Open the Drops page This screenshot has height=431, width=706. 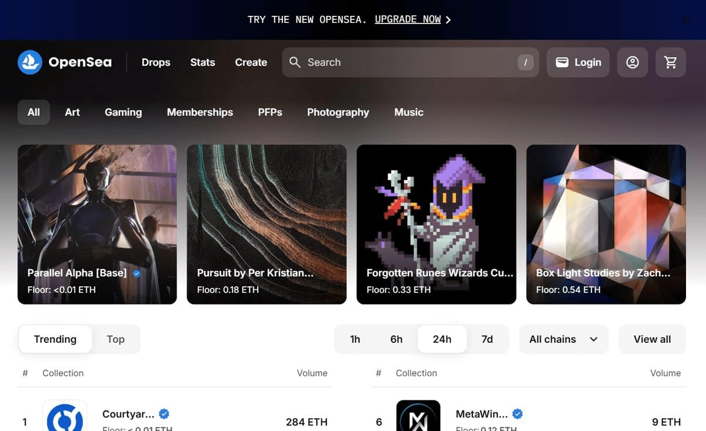pyautogui.click(x=156, y=62)
